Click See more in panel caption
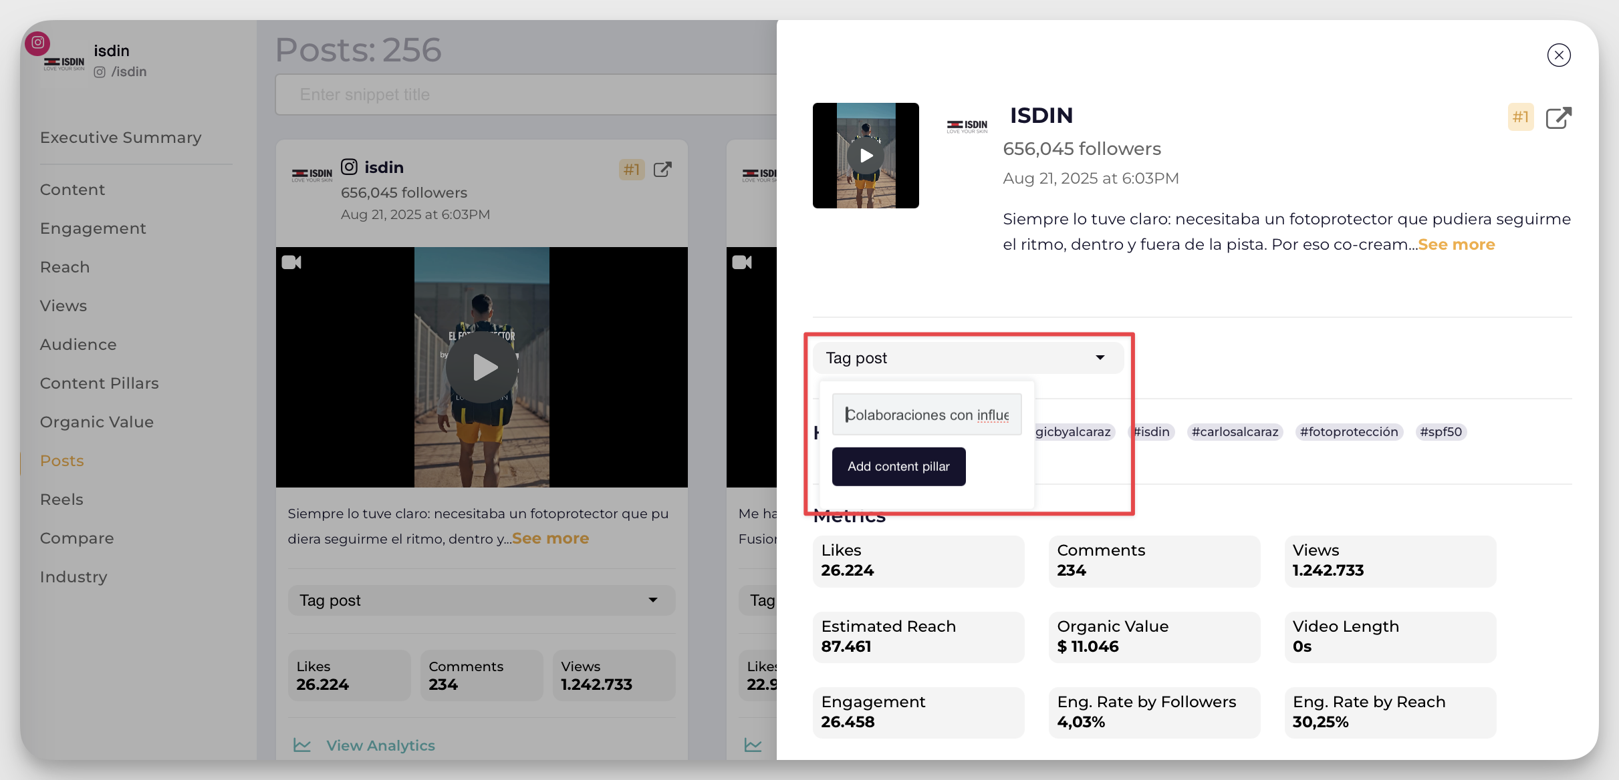 click(1456, 244)
